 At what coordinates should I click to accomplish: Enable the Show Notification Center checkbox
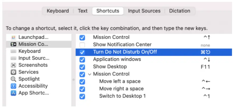(82, 45)
